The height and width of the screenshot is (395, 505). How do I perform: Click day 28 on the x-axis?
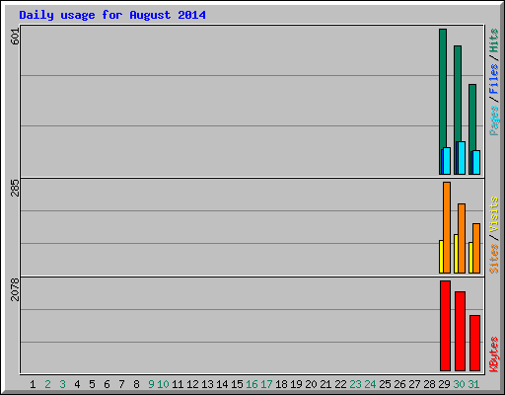pyautogui.click(x=429, y=384)
